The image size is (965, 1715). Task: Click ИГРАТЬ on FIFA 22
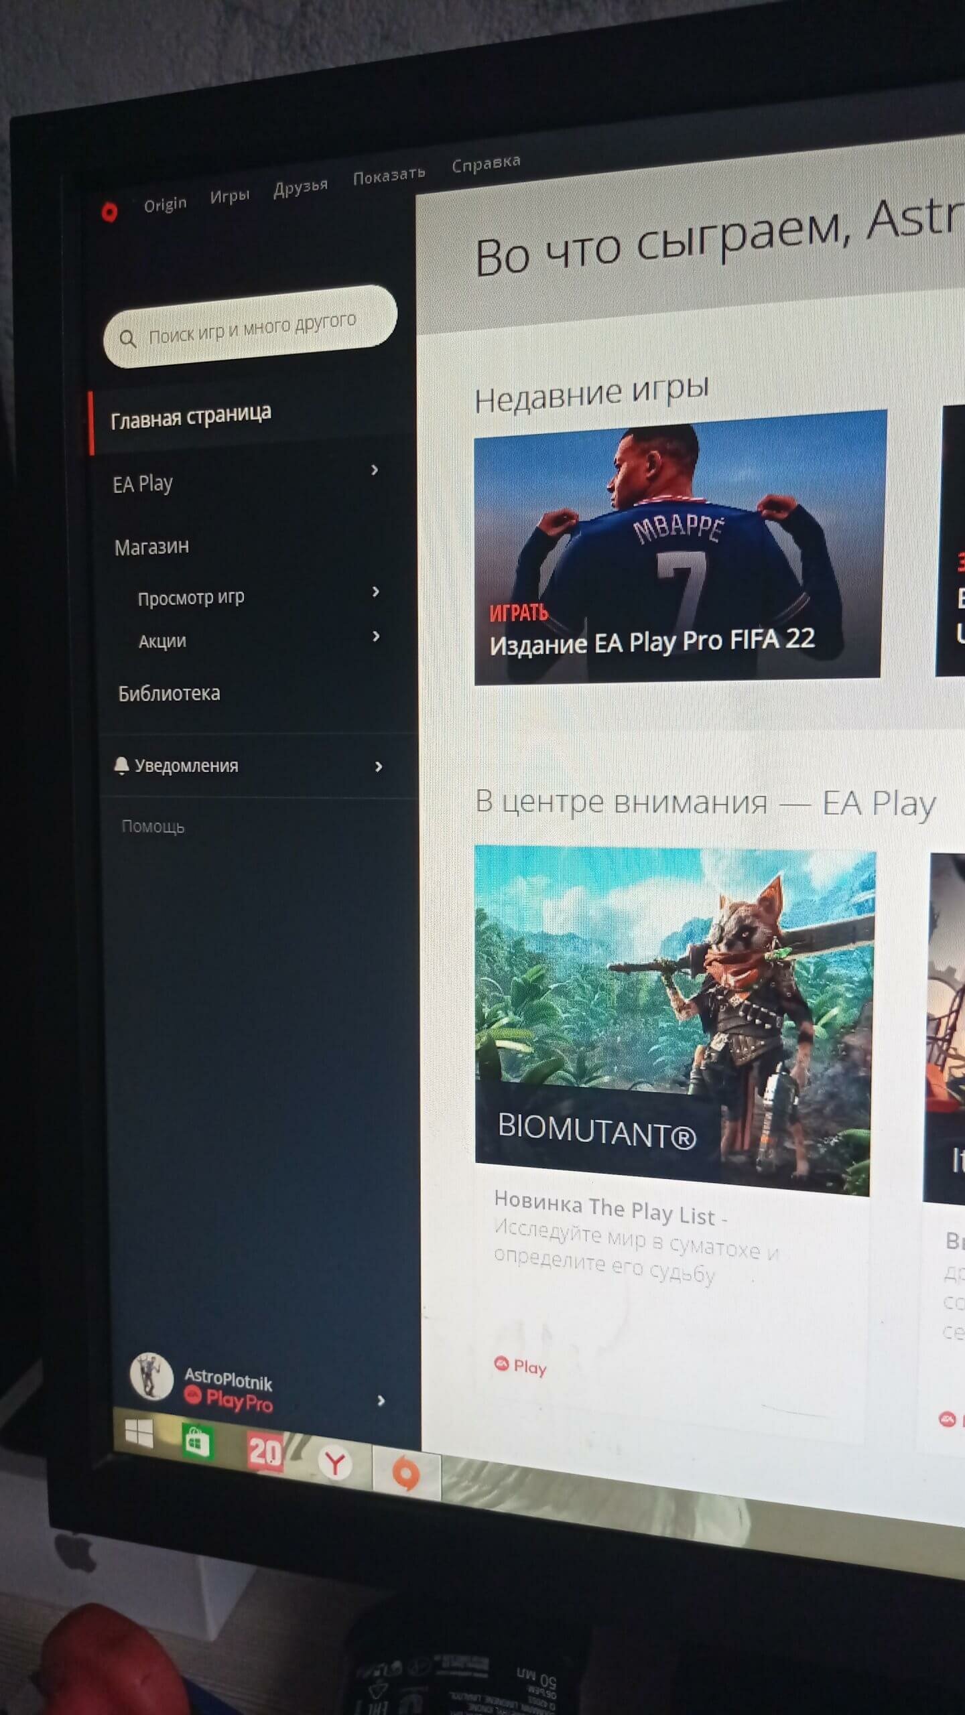519,612
